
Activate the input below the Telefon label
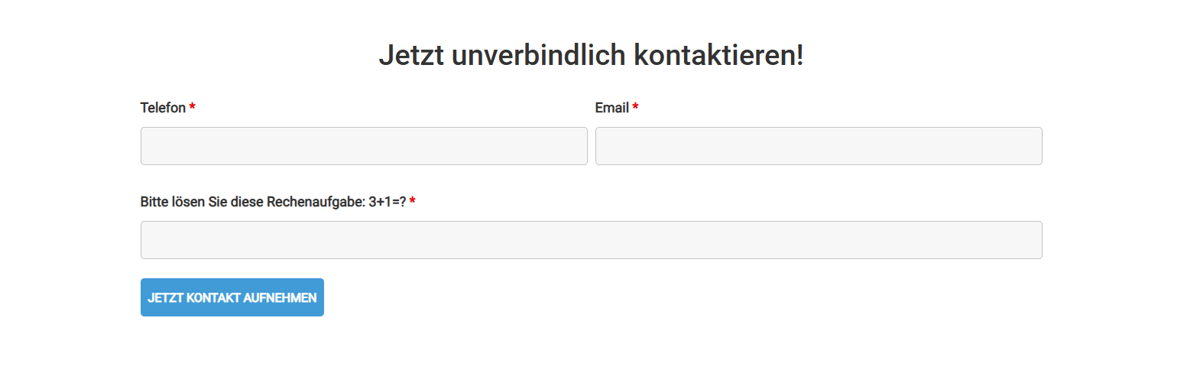364,146
